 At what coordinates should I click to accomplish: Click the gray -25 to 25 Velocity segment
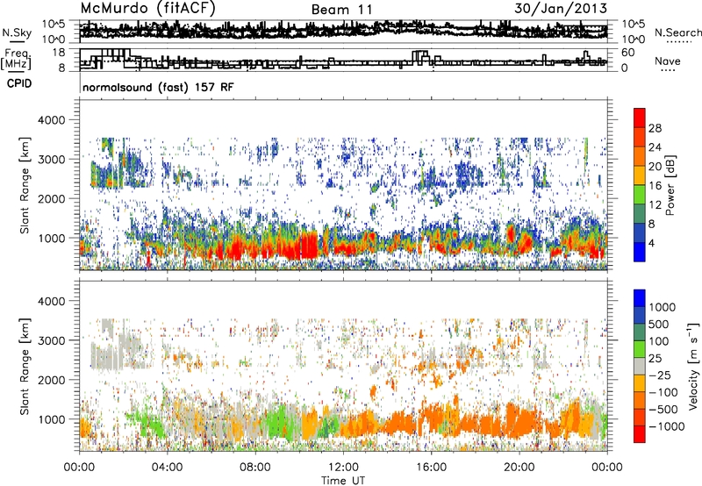pyautogui.click(x=640, y=366)
